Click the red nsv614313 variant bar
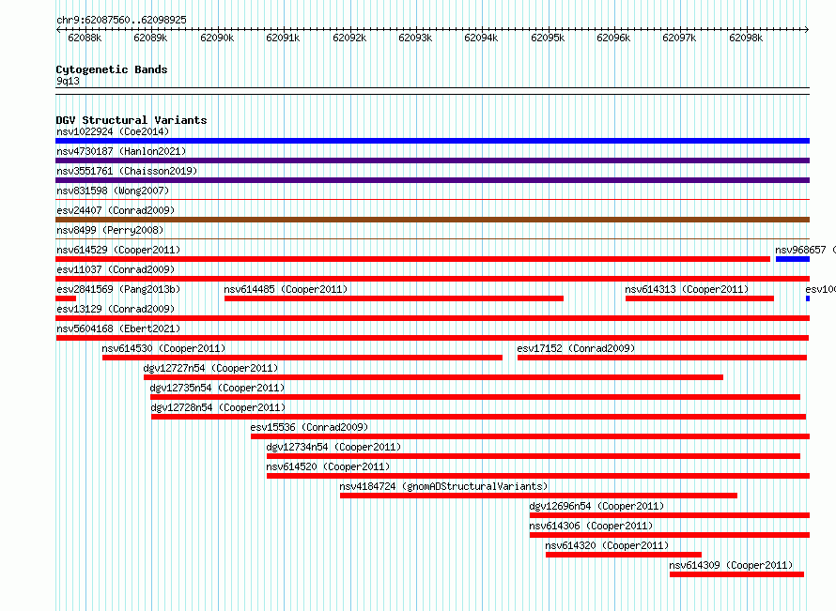836x611 pixels. 700,298
